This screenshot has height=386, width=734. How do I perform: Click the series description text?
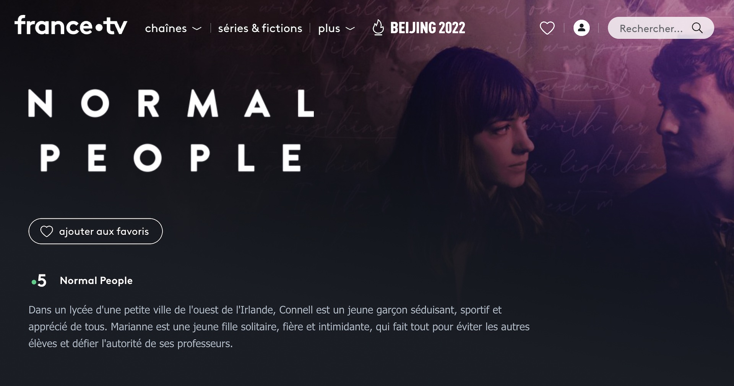[279, 326]
